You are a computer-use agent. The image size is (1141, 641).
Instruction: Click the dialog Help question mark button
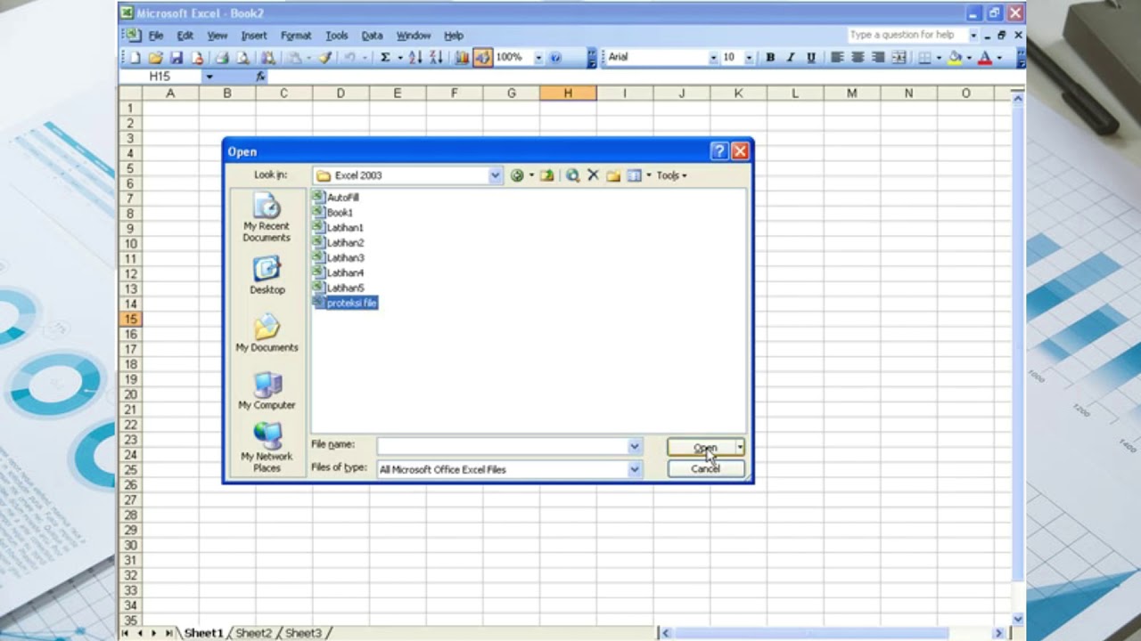coord(719,151)
